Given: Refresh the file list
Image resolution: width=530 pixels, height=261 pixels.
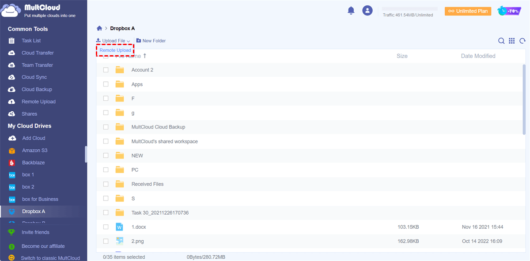Looking at the screenshot, I should point(522,41).
